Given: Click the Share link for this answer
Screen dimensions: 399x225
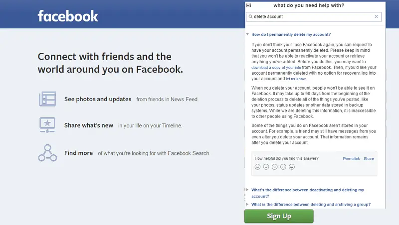Looking at the screenshot, I should (x=369, y=159).
